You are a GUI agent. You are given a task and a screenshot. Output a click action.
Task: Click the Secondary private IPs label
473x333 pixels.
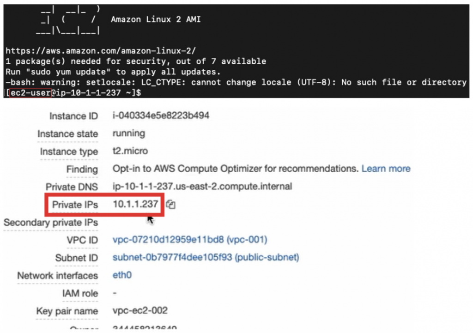click(51, 223)
